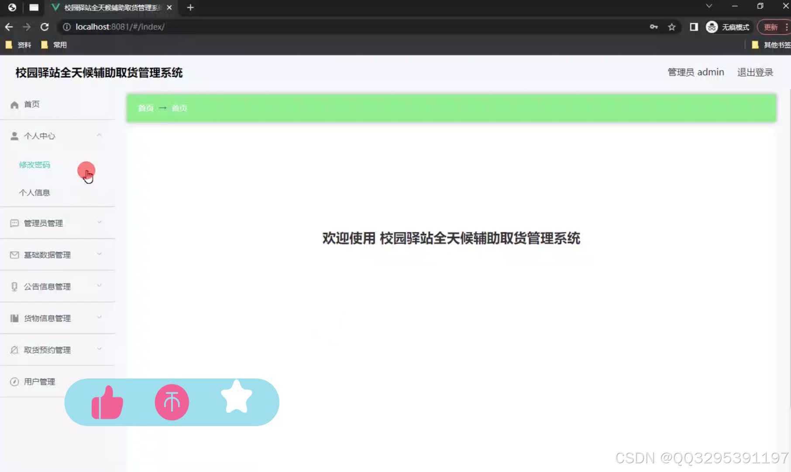791x472 pixels.
Task: Click the 更新 browser update button
Action: [771, 27]
